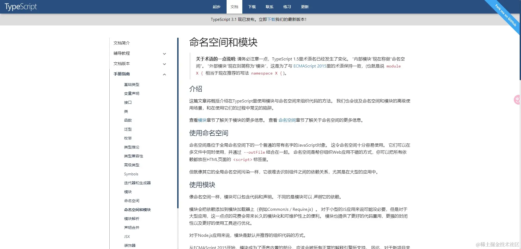Open 类型兼容性 in the sidebar
Viewport: 521px width, 249px height.
point(134,156)
